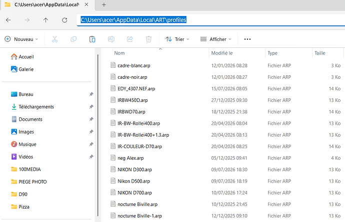The image size is (345, 222).
Task: Click the Cut scissors icon
Action: 54,39
